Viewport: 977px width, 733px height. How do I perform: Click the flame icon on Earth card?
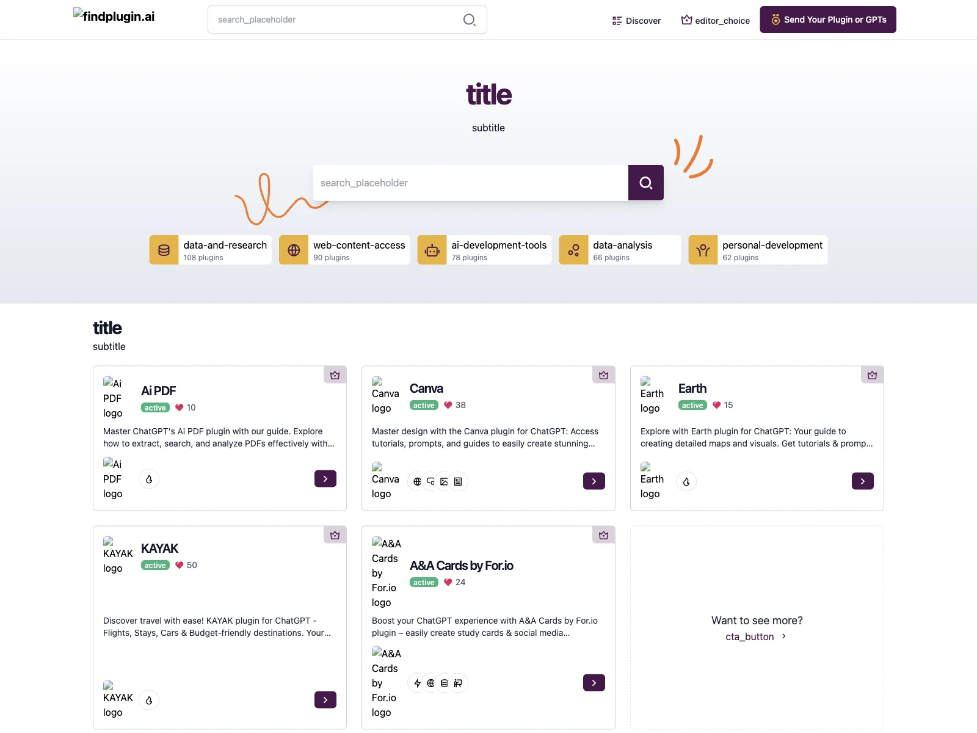[686, 481]
